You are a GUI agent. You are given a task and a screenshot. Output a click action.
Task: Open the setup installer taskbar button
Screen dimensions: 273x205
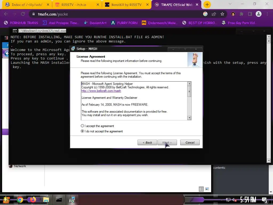(72, 200)
